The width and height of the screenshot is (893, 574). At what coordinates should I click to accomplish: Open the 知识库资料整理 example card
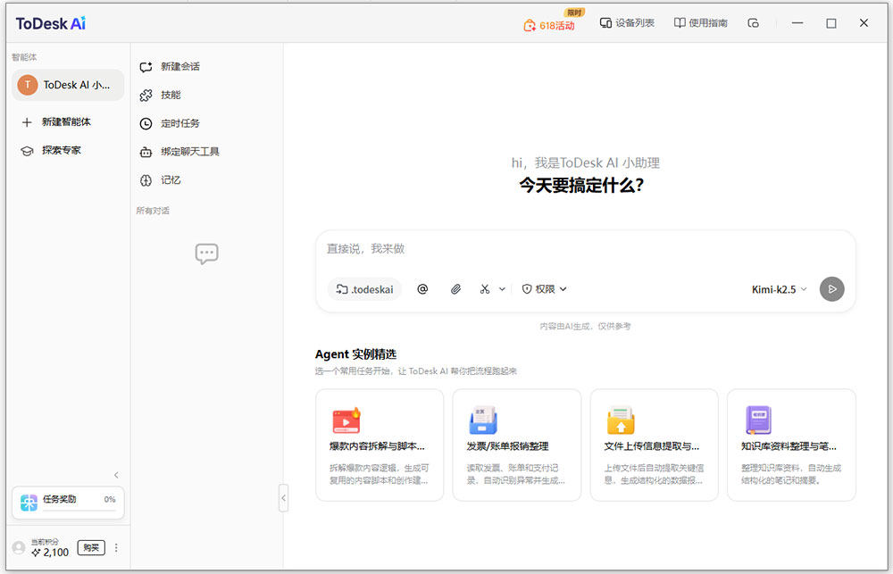click(791, 445)
